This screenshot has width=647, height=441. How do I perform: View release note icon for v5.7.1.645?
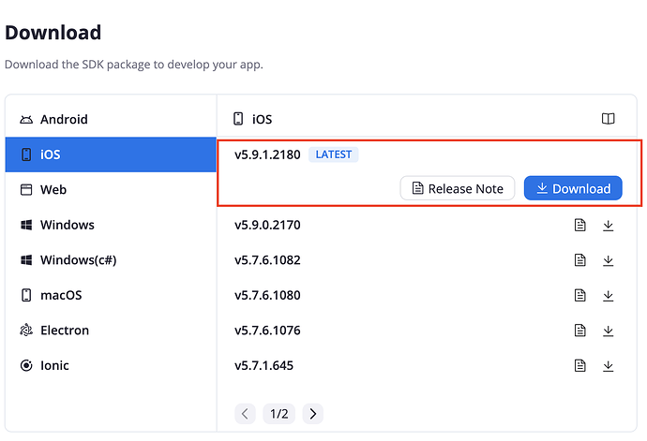(580, 365)
